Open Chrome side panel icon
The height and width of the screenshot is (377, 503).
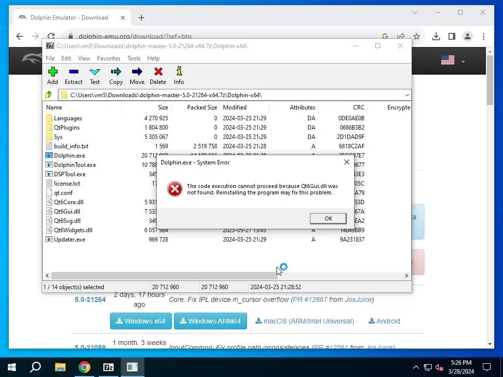coord(452,36)
